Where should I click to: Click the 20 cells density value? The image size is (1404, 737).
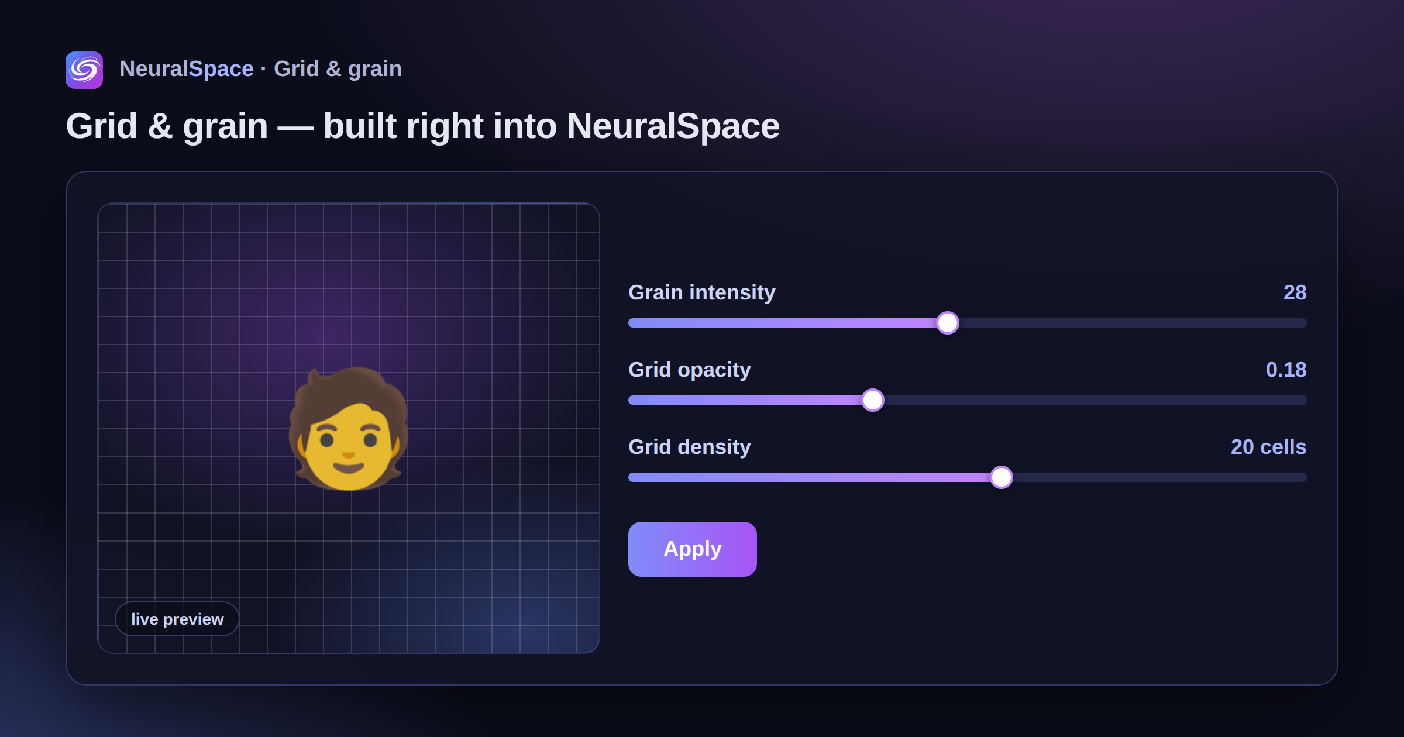pyautogui.click(x=1268, y=447)
